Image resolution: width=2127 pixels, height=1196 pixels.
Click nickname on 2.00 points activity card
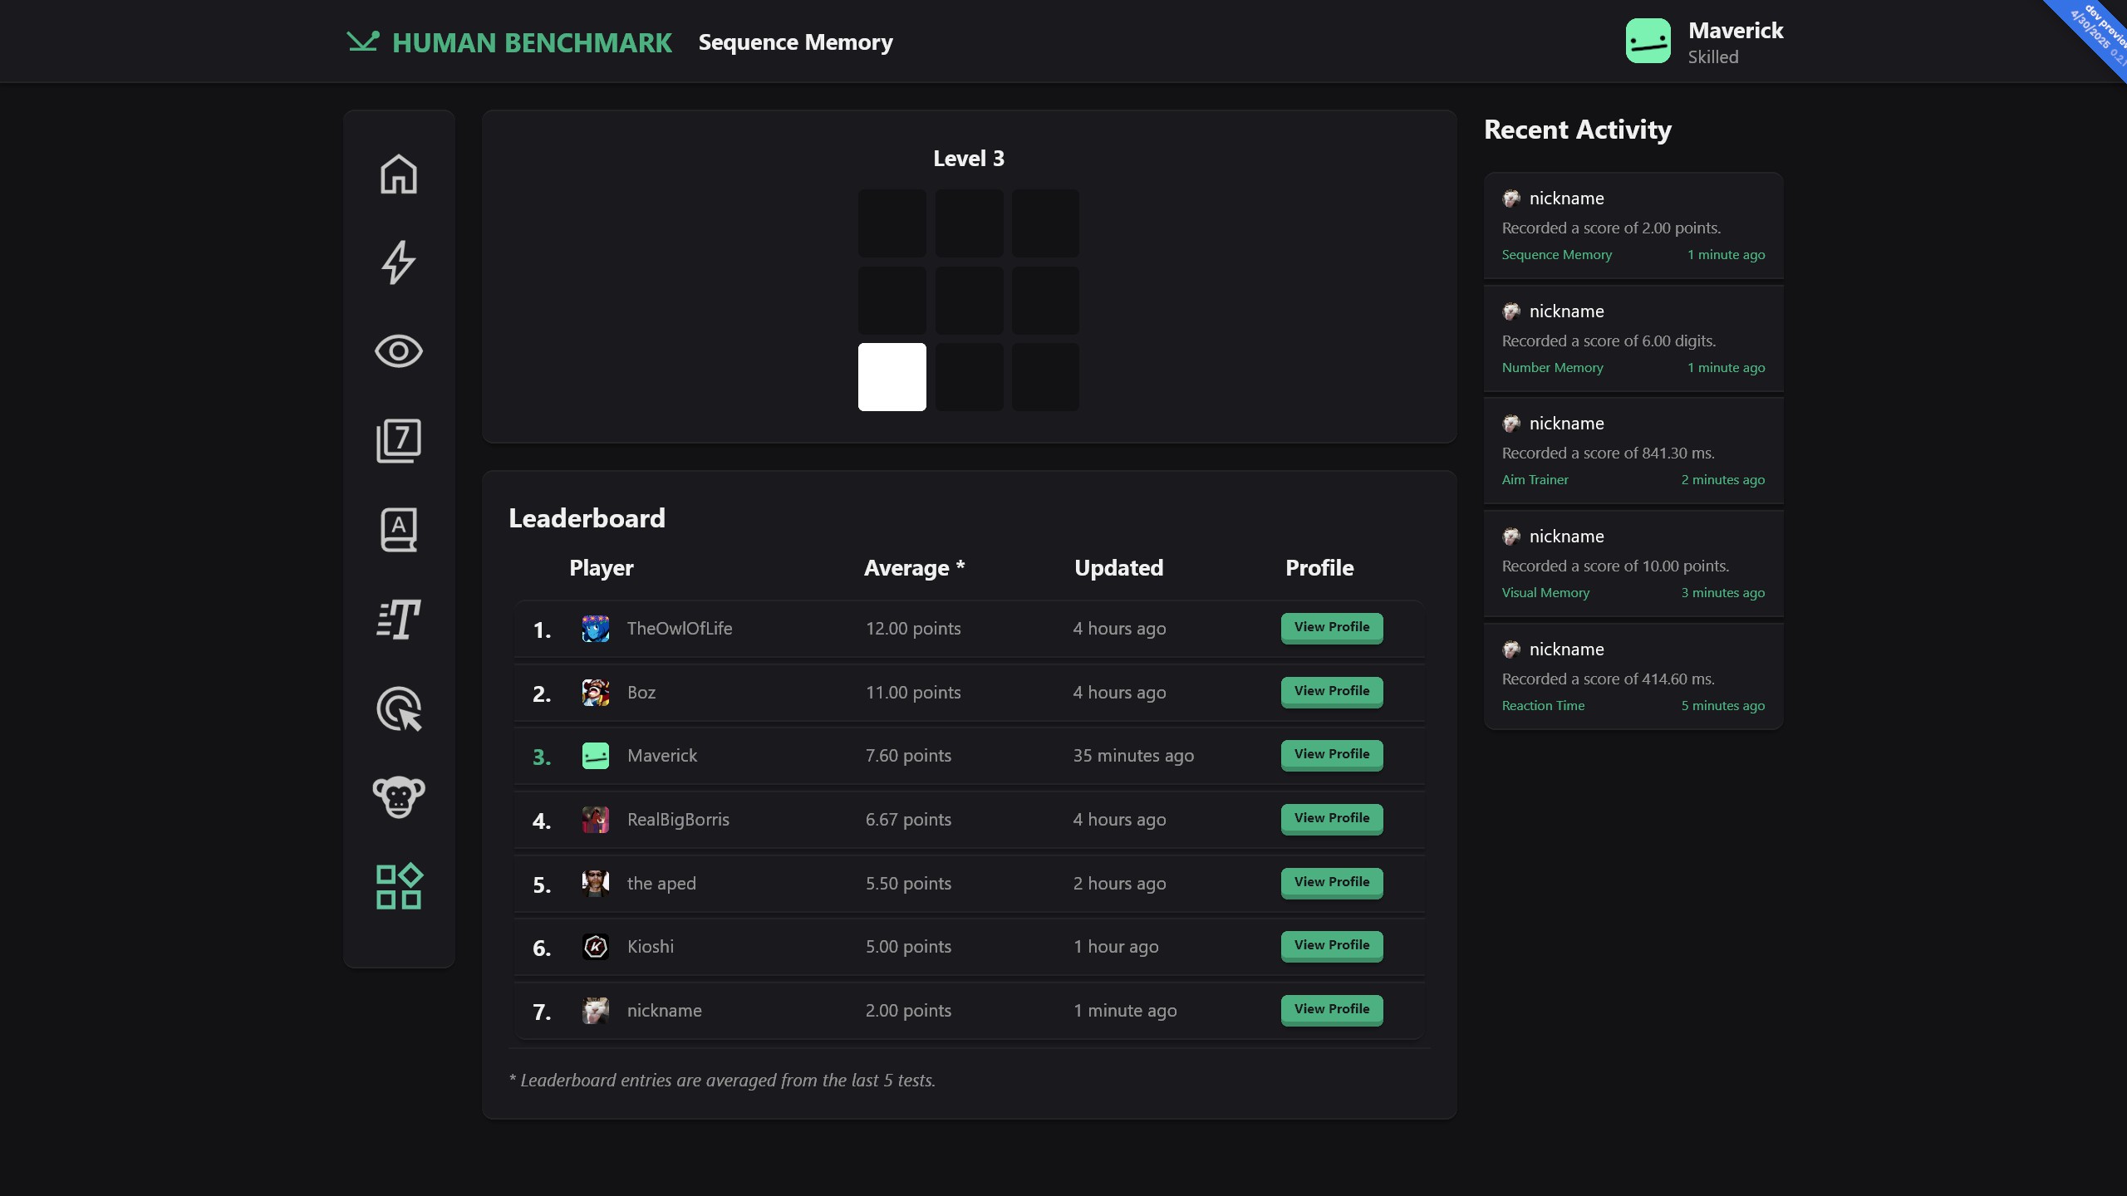(x=1566, y=199)
